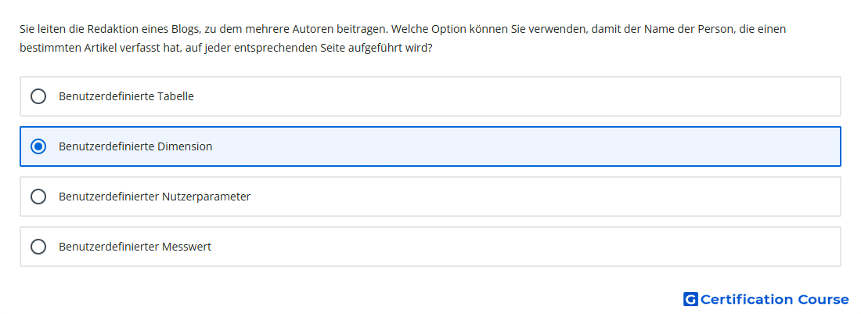
Task: Click the question text's second line
Action: 226,48
